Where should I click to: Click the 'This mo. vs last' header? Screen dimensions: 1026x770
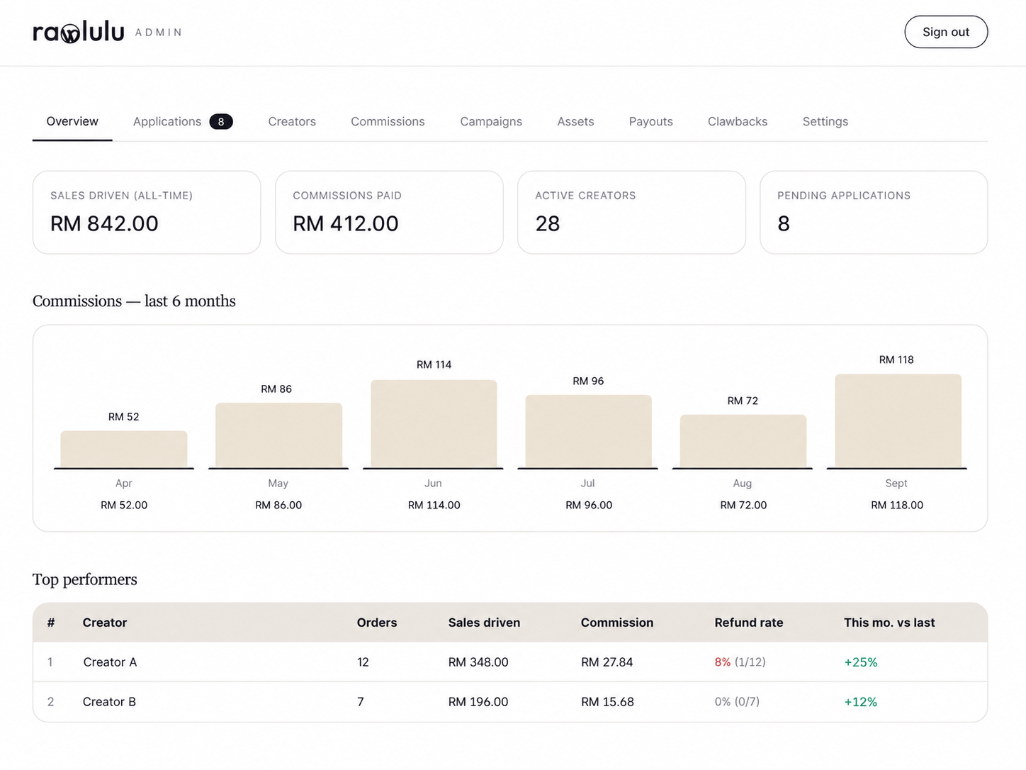889,623
